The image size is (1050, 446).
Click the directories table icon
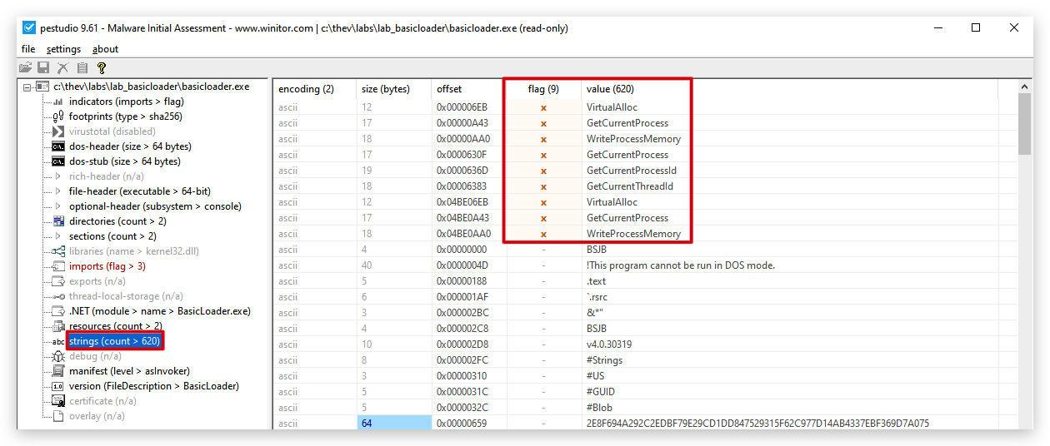click(x=58, y=221)
